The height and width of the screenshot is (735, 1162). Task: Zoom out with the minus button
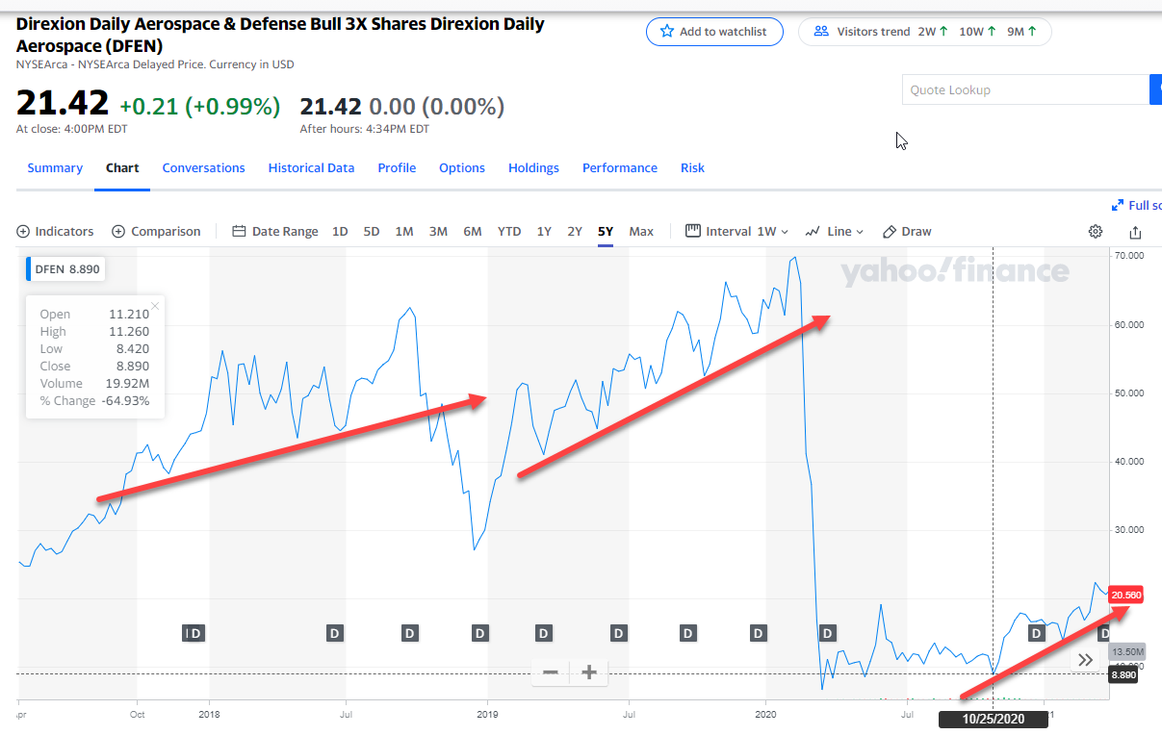pyautogui.click(x=551, y=672)
